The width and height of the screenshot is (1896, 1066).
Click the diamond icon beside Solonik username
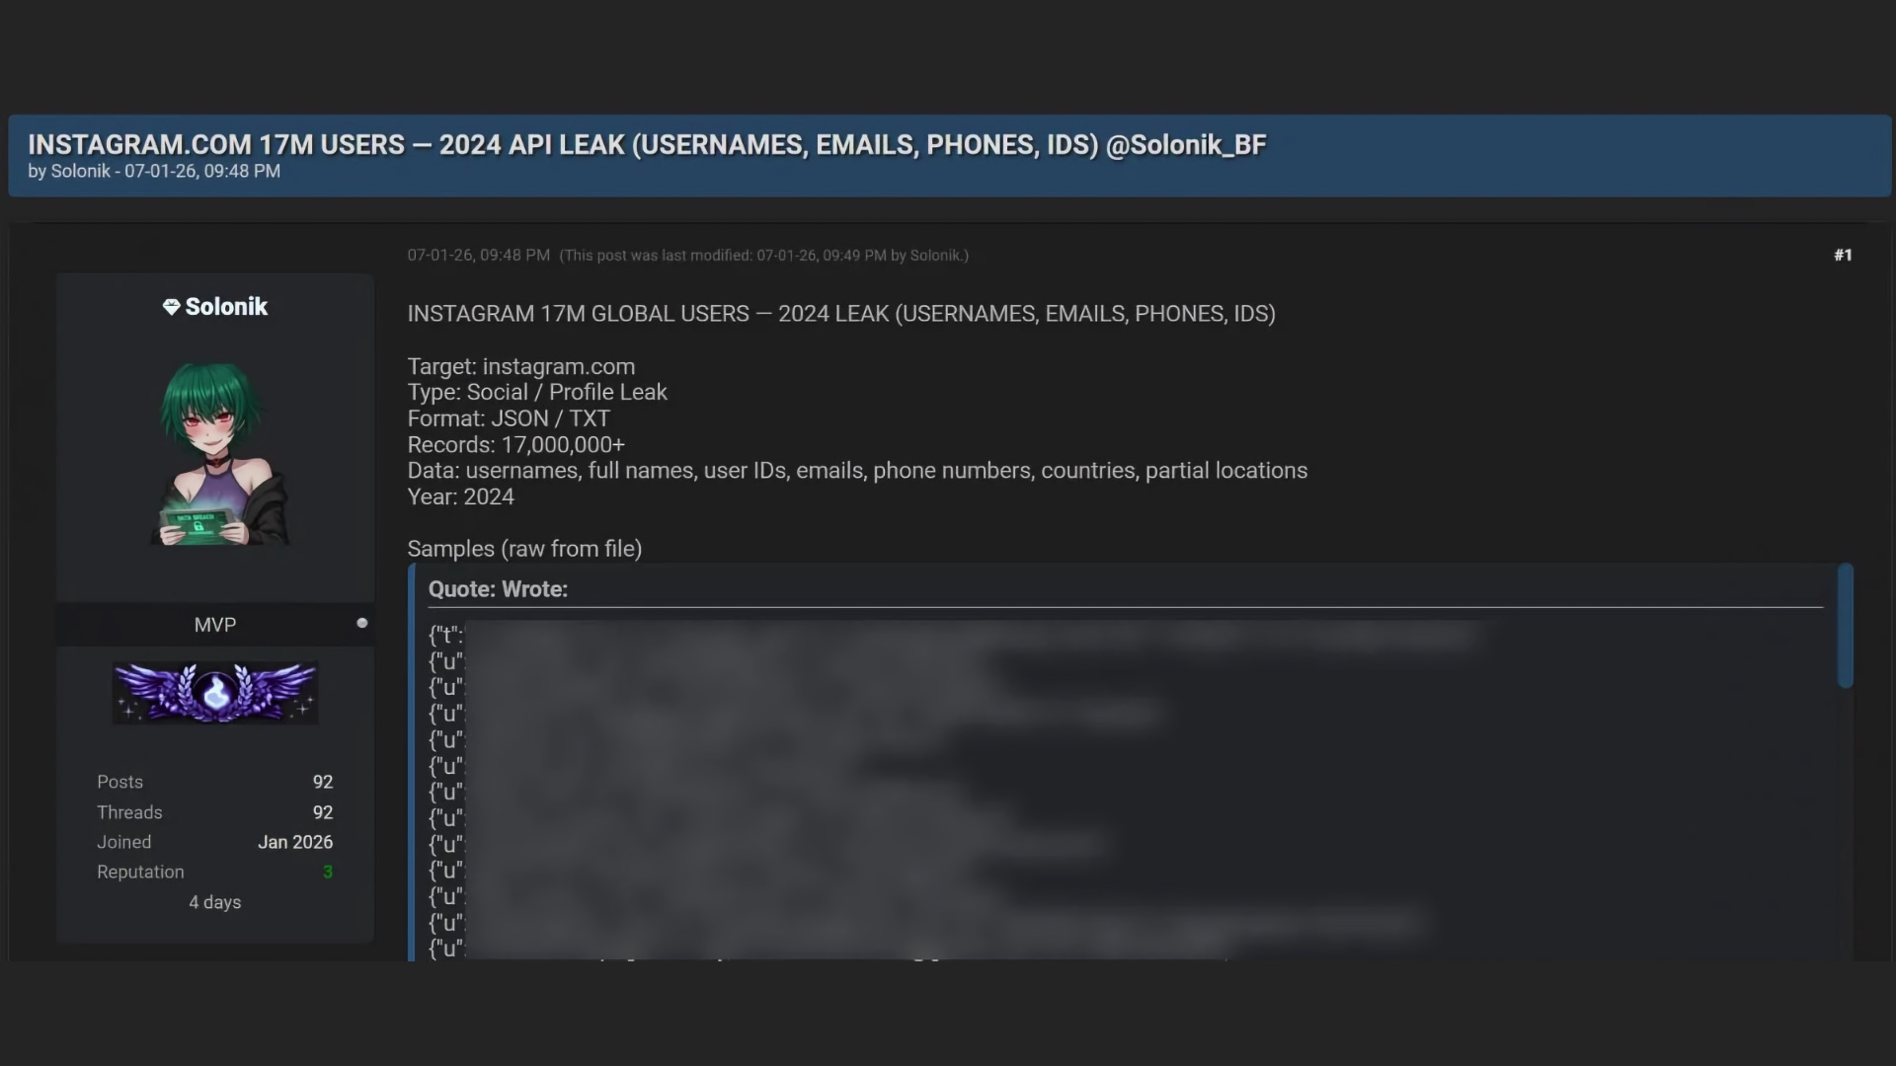coord(171,307)
